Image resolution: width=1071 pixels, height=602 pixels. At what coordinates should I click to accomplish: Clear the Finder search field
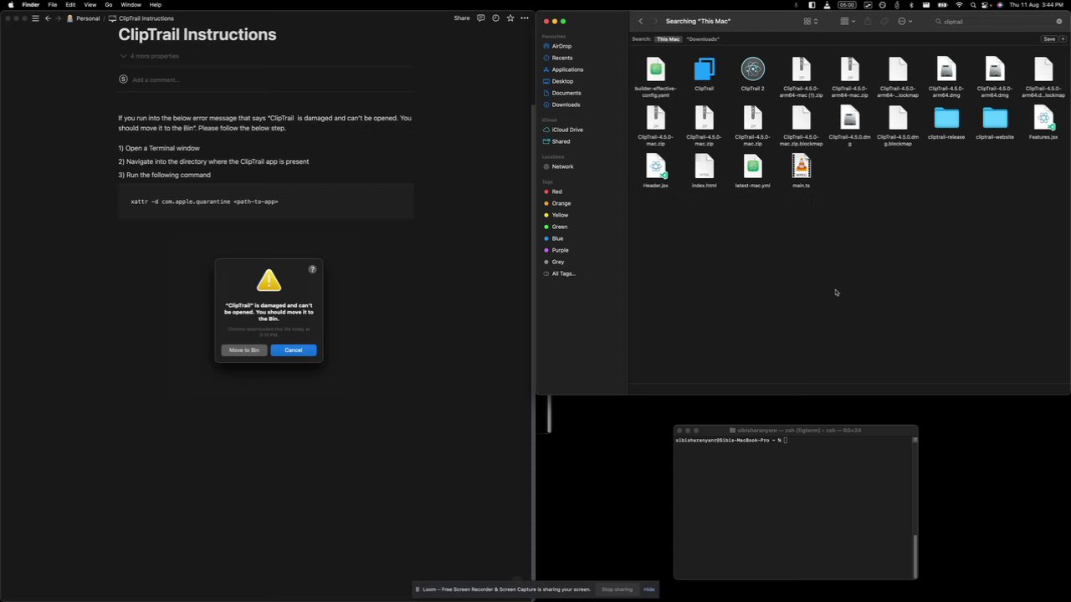click(x=1058, y=22)
